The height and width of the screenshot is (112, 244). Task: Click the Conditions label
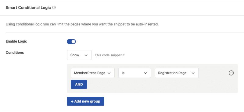coord(15,53)
